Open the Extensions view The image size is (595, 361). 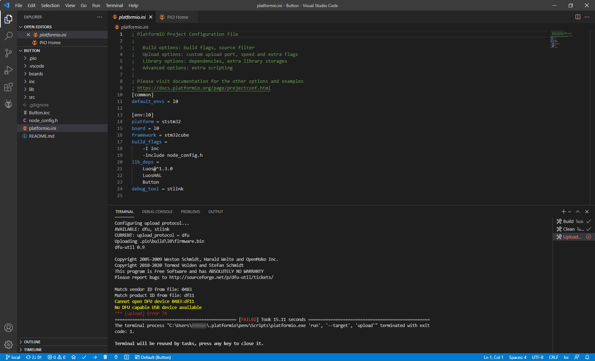(x=8, y=87)
